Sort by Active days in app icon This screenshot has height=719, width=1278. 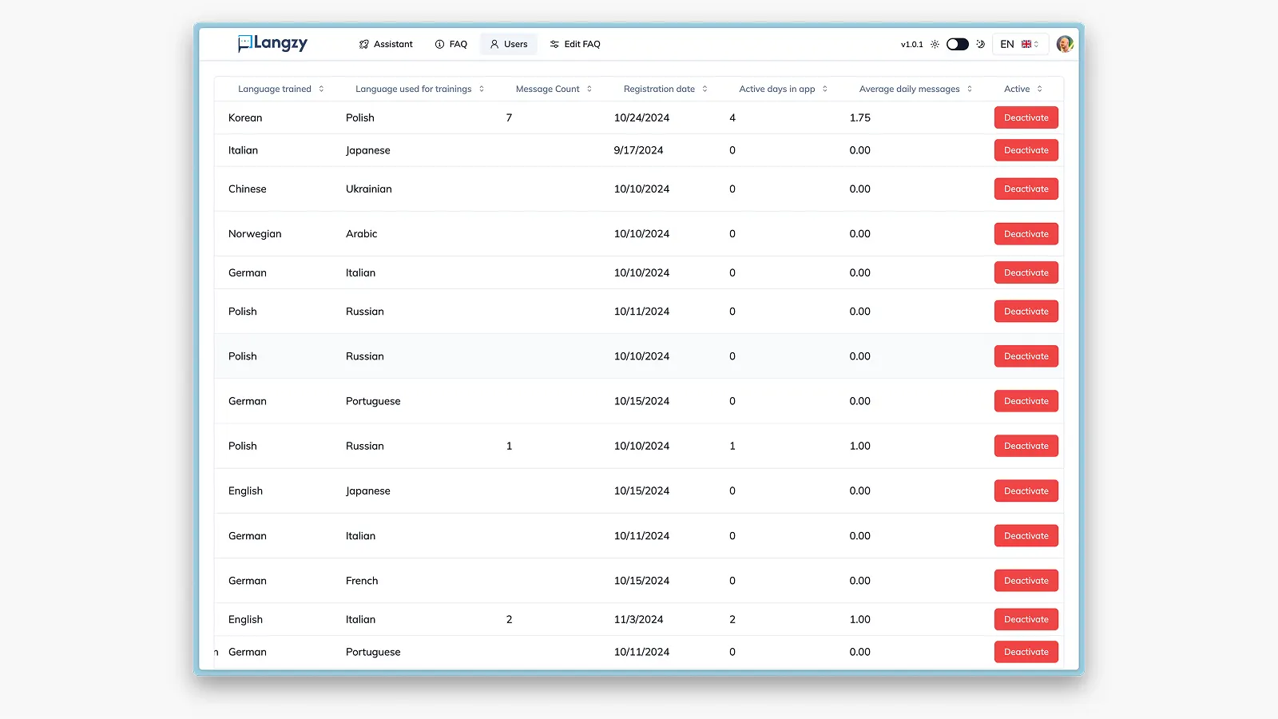(x=825, y=89)
